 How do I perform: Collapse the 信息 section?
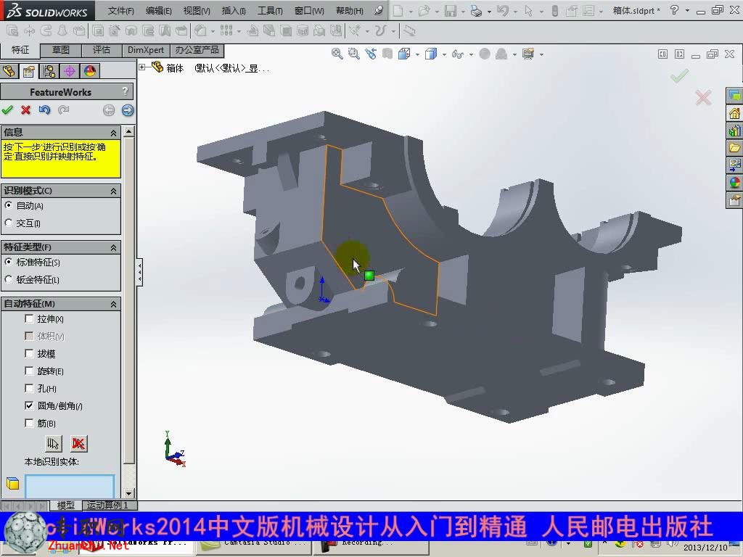coord(113,133)
